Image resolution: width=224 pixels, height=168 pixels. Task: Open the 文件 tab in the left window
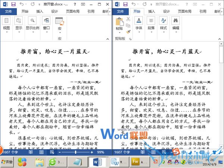[x=8, y=11]
